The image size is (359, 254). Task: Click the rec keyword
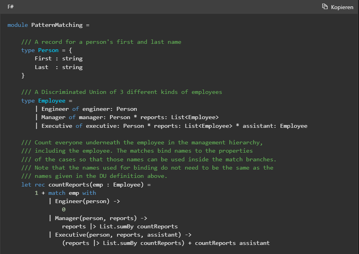40,185
